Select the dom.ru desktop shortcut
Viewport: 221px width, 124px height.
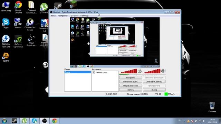18,23
